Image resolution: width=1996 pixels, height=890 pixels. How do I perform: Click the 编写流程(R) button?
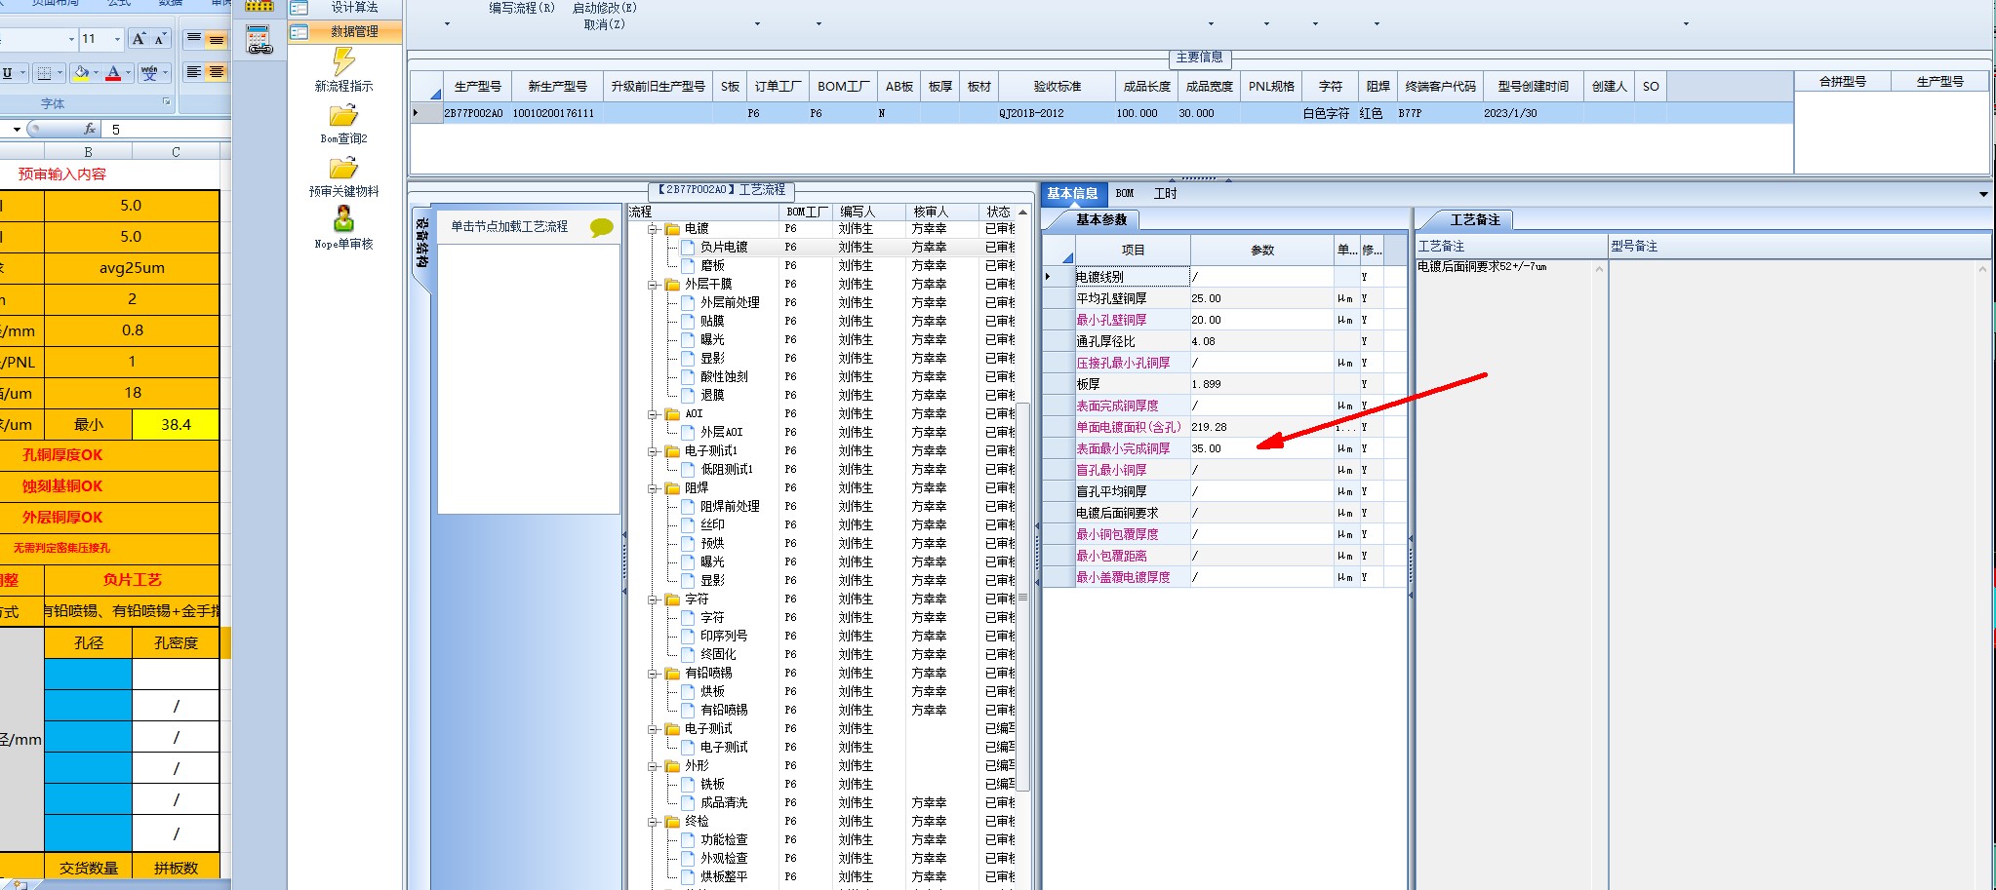(522, 8)
